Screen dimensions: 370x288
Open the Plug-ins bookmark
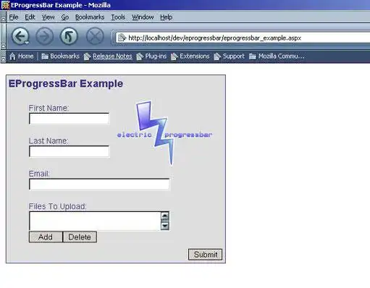coord(151,56)
